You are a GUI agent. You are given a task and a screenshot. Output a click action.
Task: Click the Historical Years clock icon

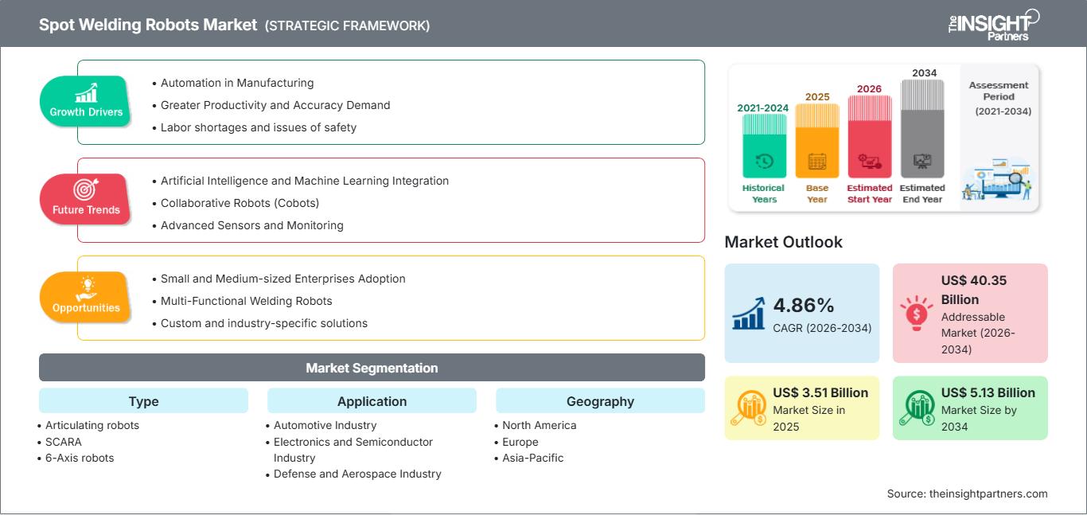764,162
